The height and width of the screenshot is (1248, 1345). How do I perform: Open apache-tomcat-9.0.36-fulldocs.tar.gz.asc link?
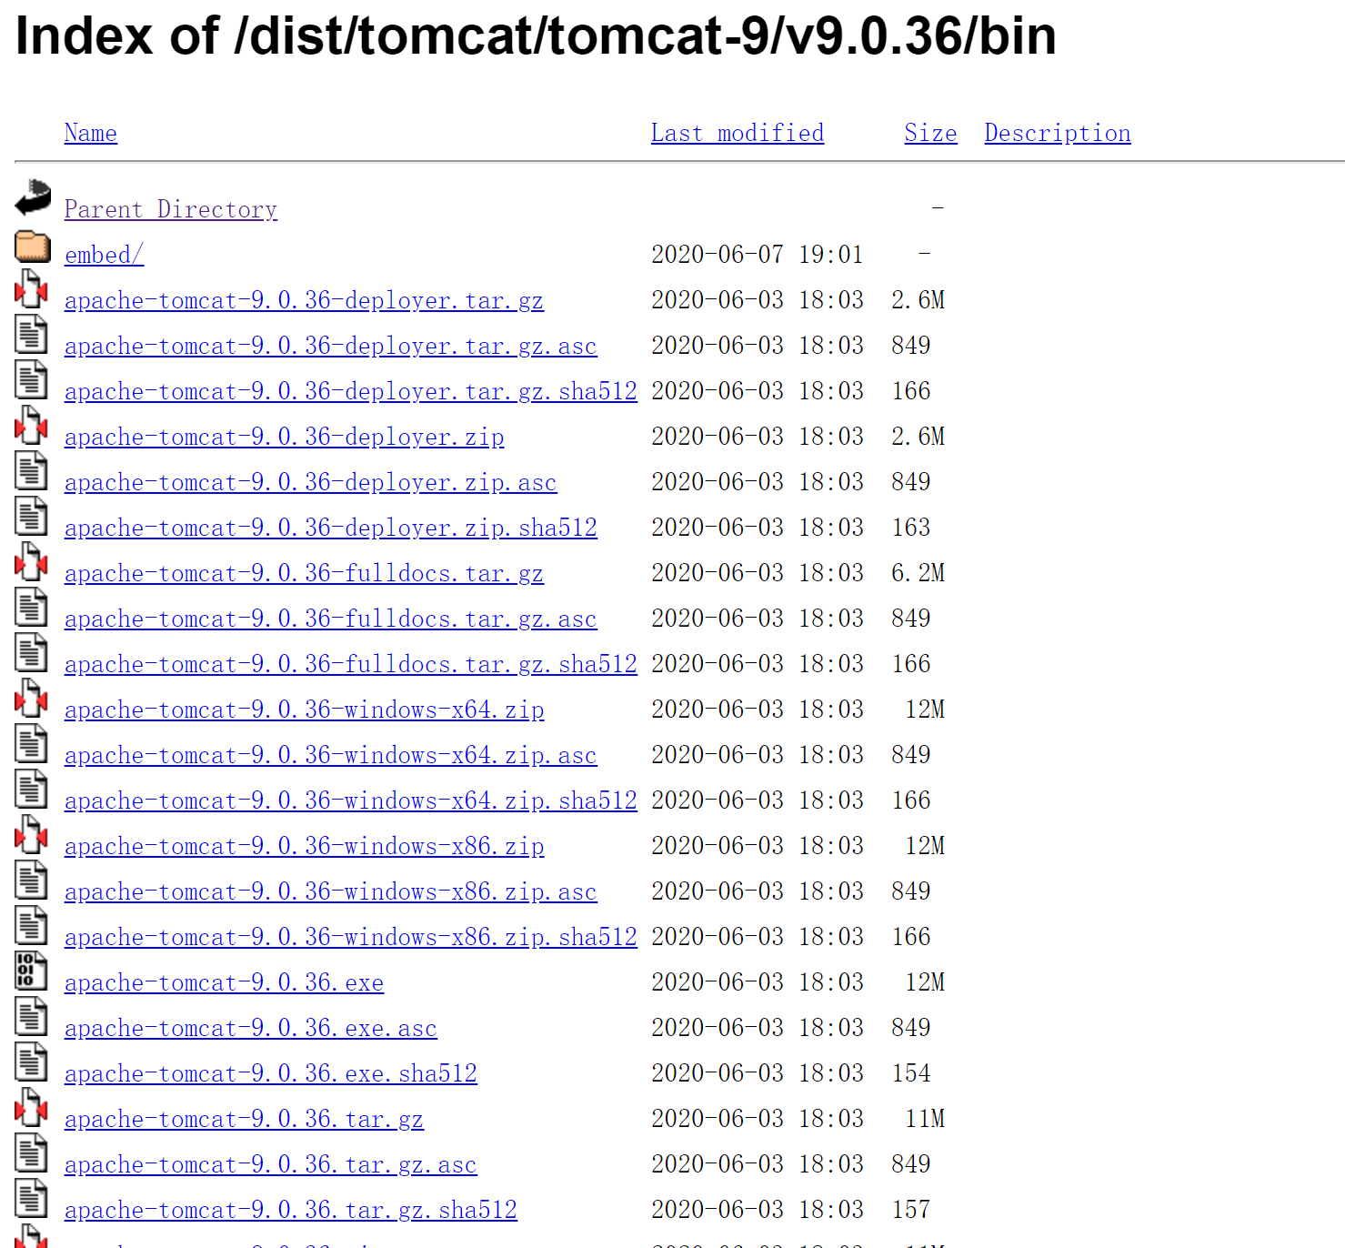tap(330, 619)
